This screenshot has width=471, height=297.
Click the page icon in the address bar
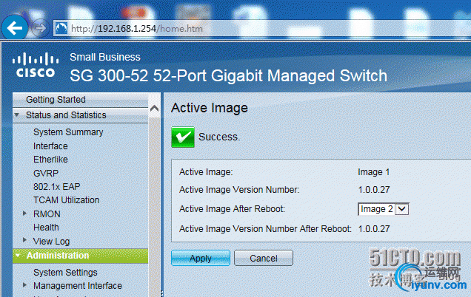(61, 29)
